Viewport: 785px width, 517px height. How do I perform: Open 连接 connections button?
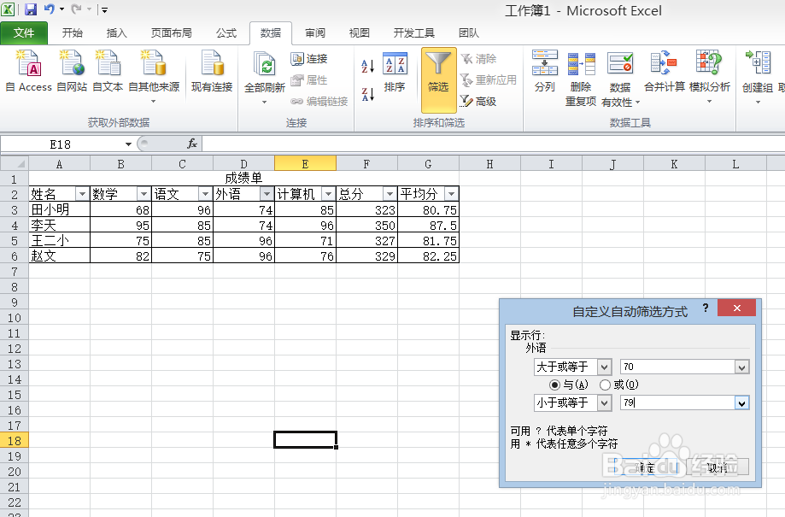[x=309, y=59]
